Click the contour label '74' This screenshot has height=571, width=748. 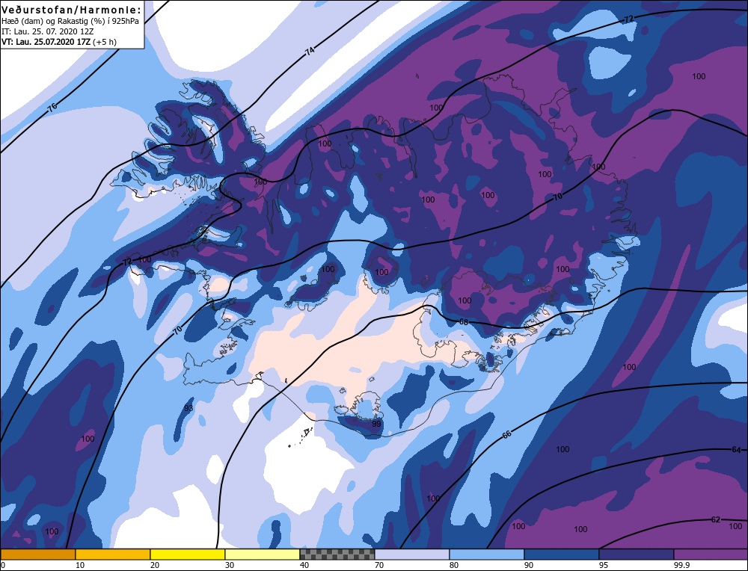coord(310,52)
